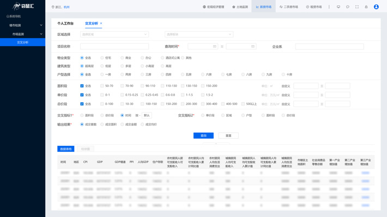This screenshot has height=217, width=387.
Task: Open the chat message bubble icon
Action: [348, 7]
